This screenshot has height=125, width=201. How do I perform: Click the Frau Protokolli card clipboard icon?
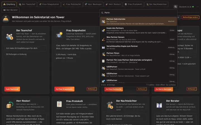pos(59,104)
